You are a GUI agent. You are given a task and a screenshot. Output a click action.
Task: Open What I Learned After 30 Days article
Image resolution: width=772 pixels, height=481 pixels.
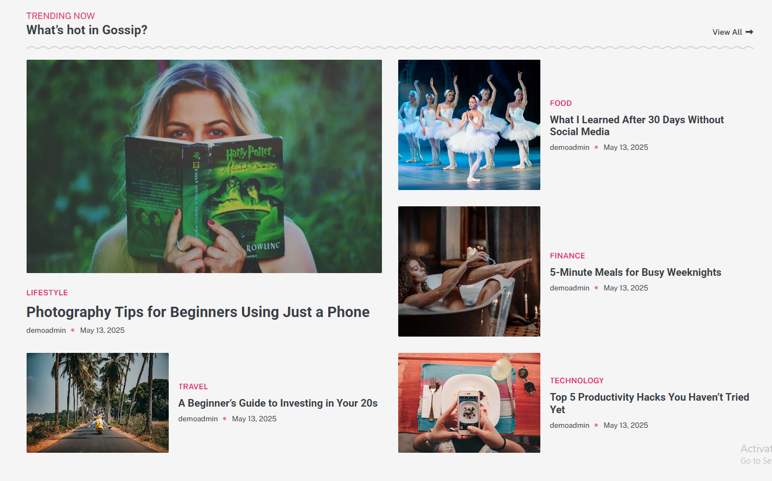click(636, 125)
